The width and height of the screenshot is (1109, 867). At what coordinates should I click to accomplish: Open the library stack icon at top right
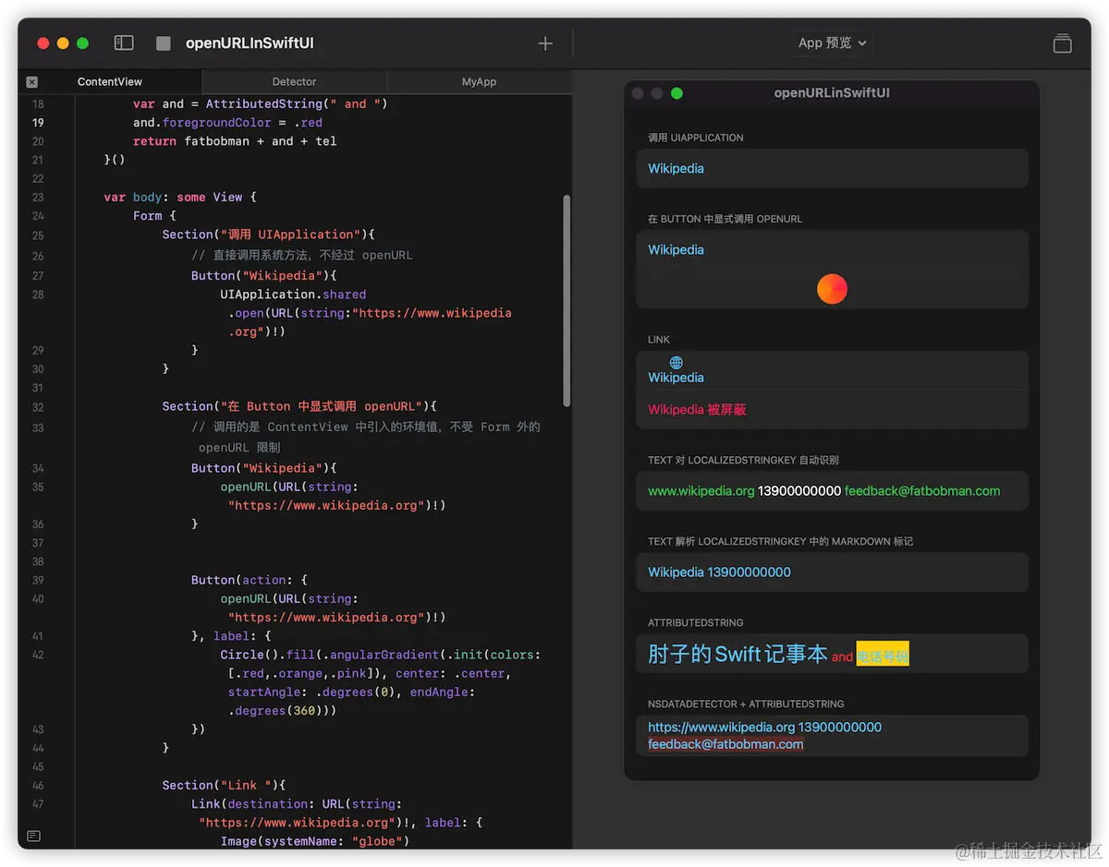(x=1062, y=43)
